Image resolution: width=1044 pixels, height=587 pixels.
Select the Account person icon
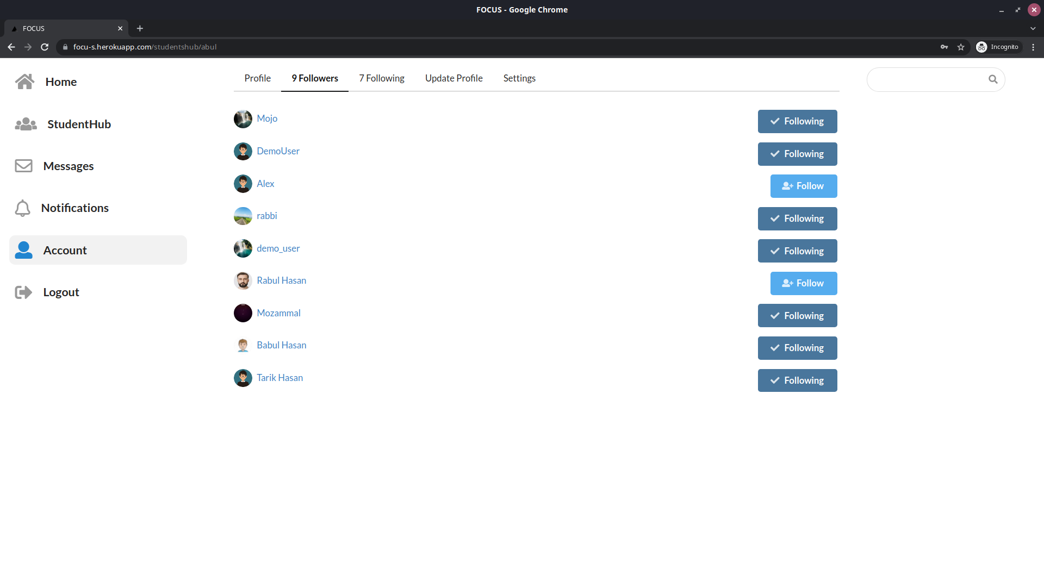(23, 250)
